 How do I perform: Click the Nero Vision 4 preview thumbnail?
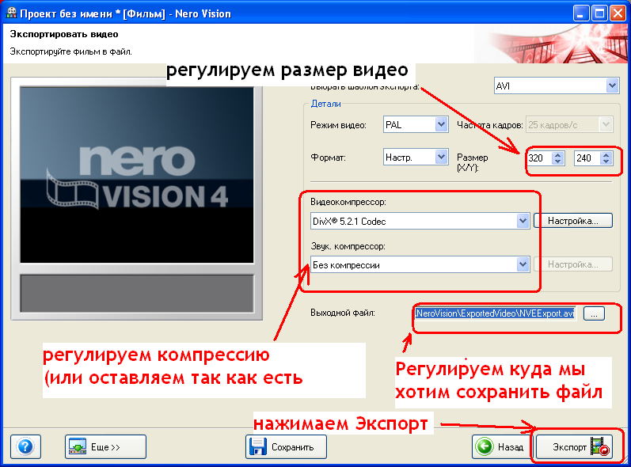tap(137, 175)
